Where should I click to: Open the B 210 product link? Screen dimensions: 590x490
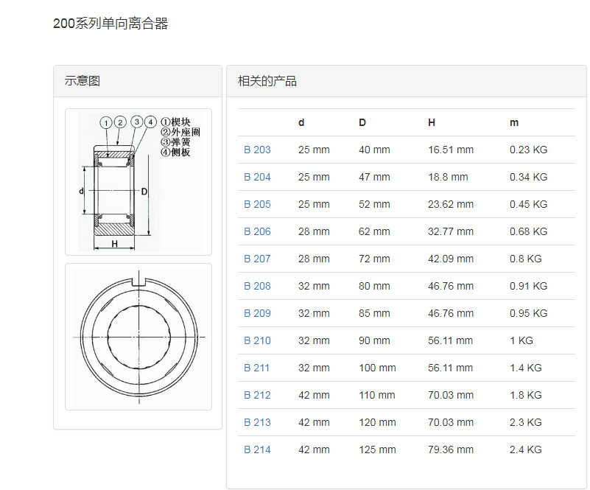point(257,340)
